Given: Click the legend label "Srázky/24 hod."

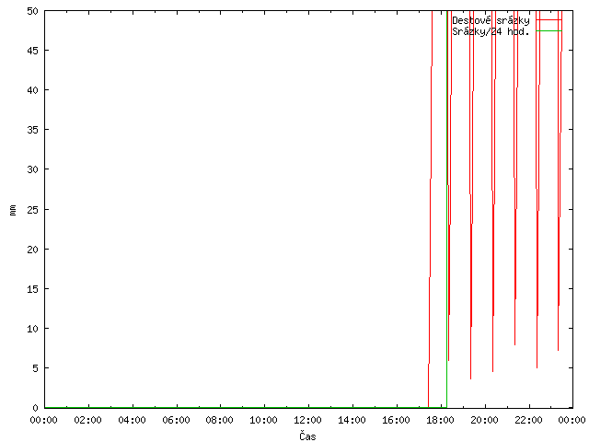Looking at the screenshot, I should (491, 31).
